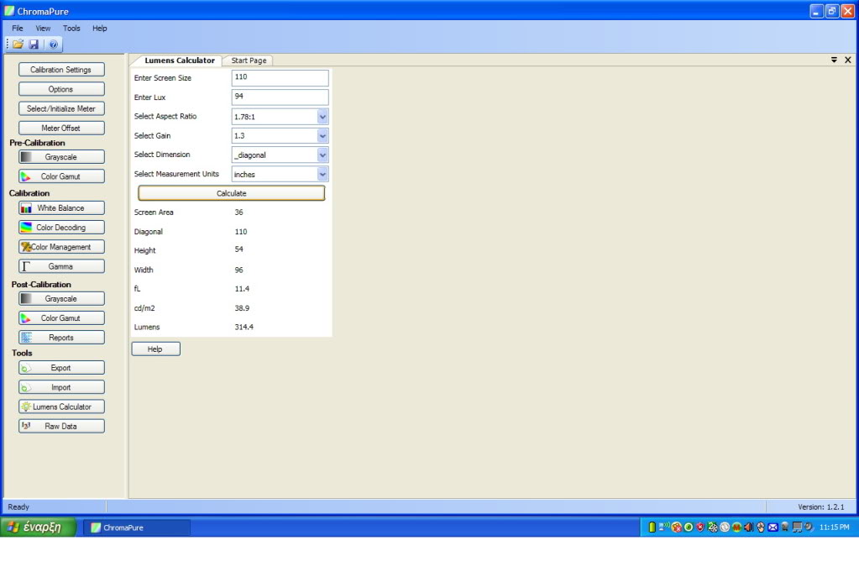Open the Raw Data tool
This screenshot has height=572, width=859.
click(x=61, y=426)
